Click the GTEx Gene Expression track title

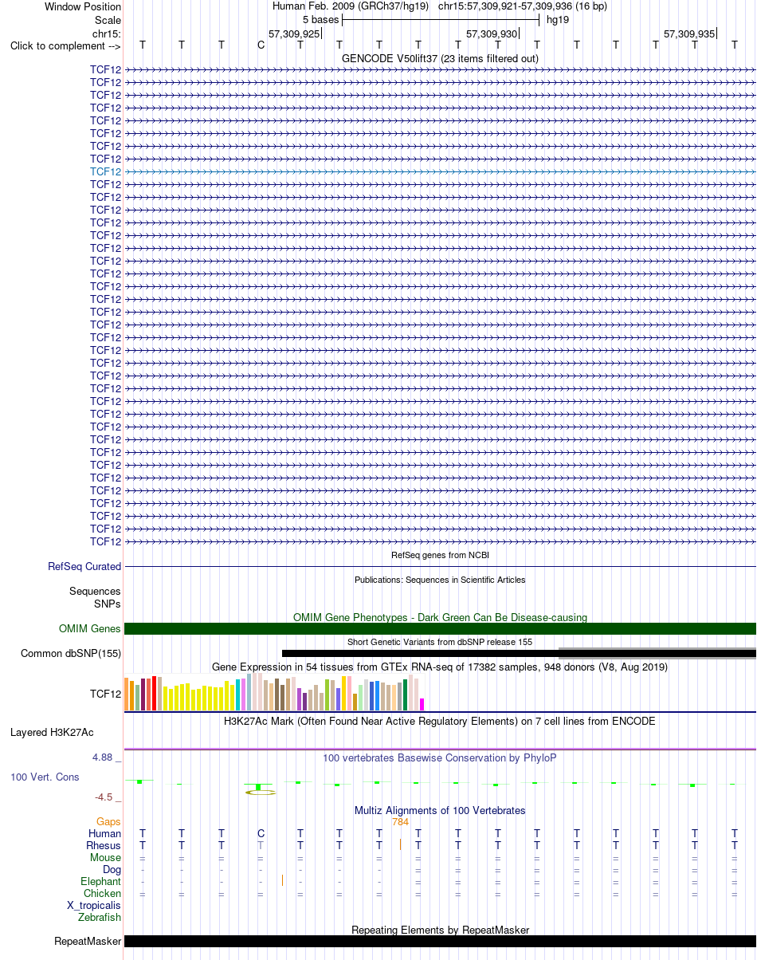click(x=440, y=667)
